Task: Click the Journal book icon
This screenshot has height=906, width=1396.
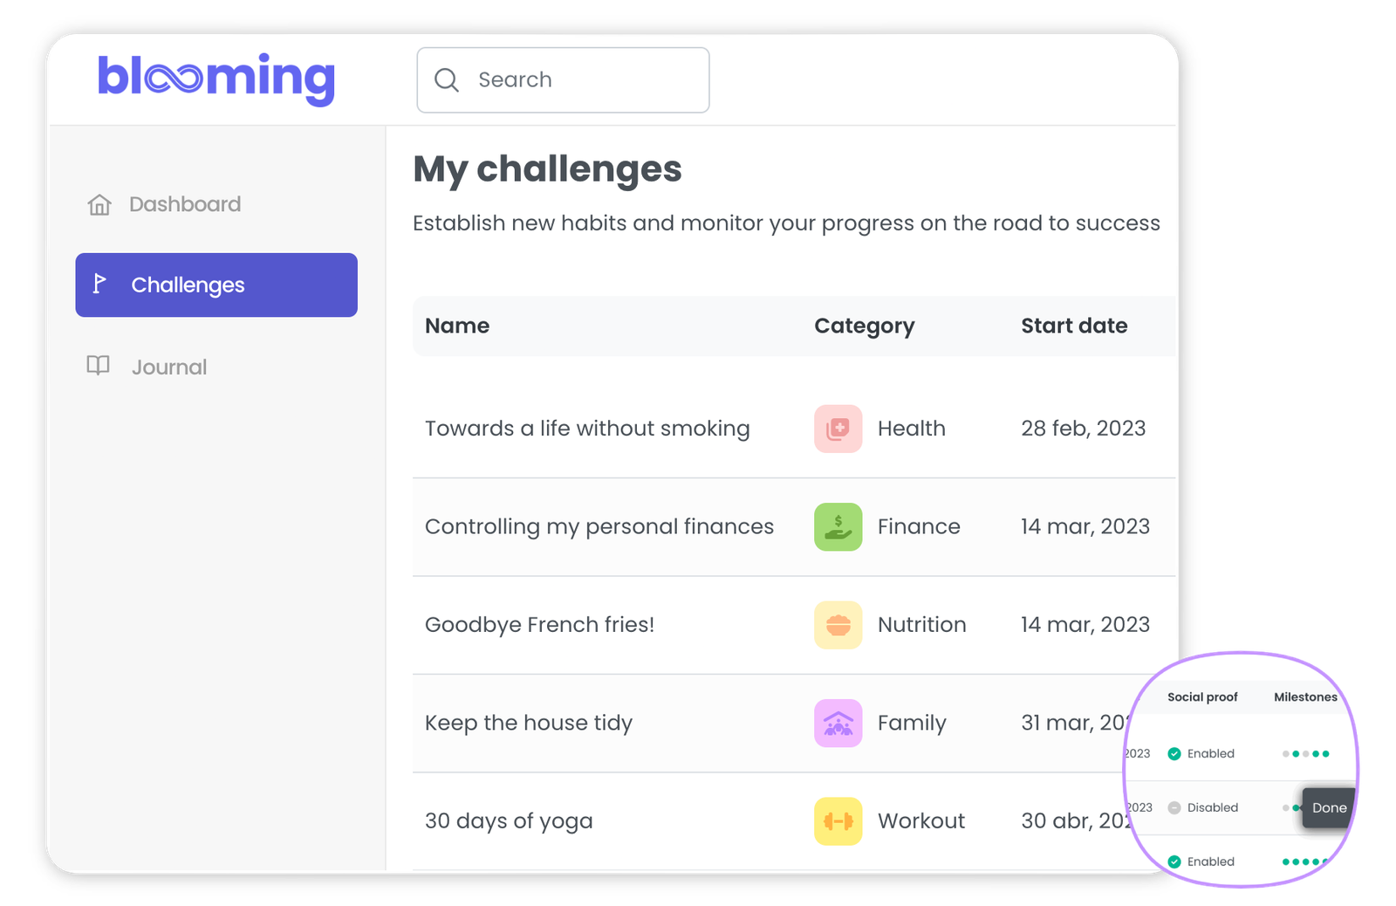Action: tap(99, 366)
